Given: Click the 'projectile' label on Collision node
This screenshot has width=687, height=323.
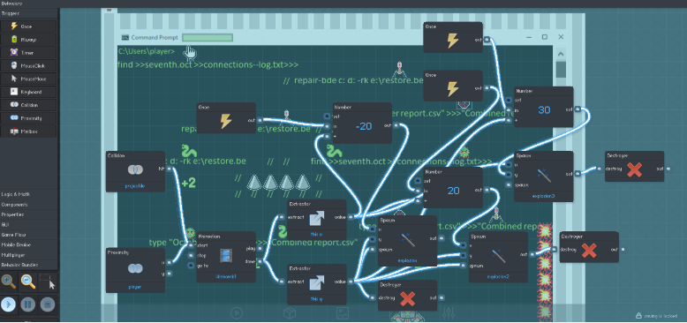Looking at the screenshot, I should tap(135, 186).
